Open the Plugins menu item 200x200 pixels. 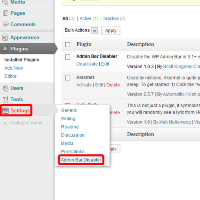(19, 49)
